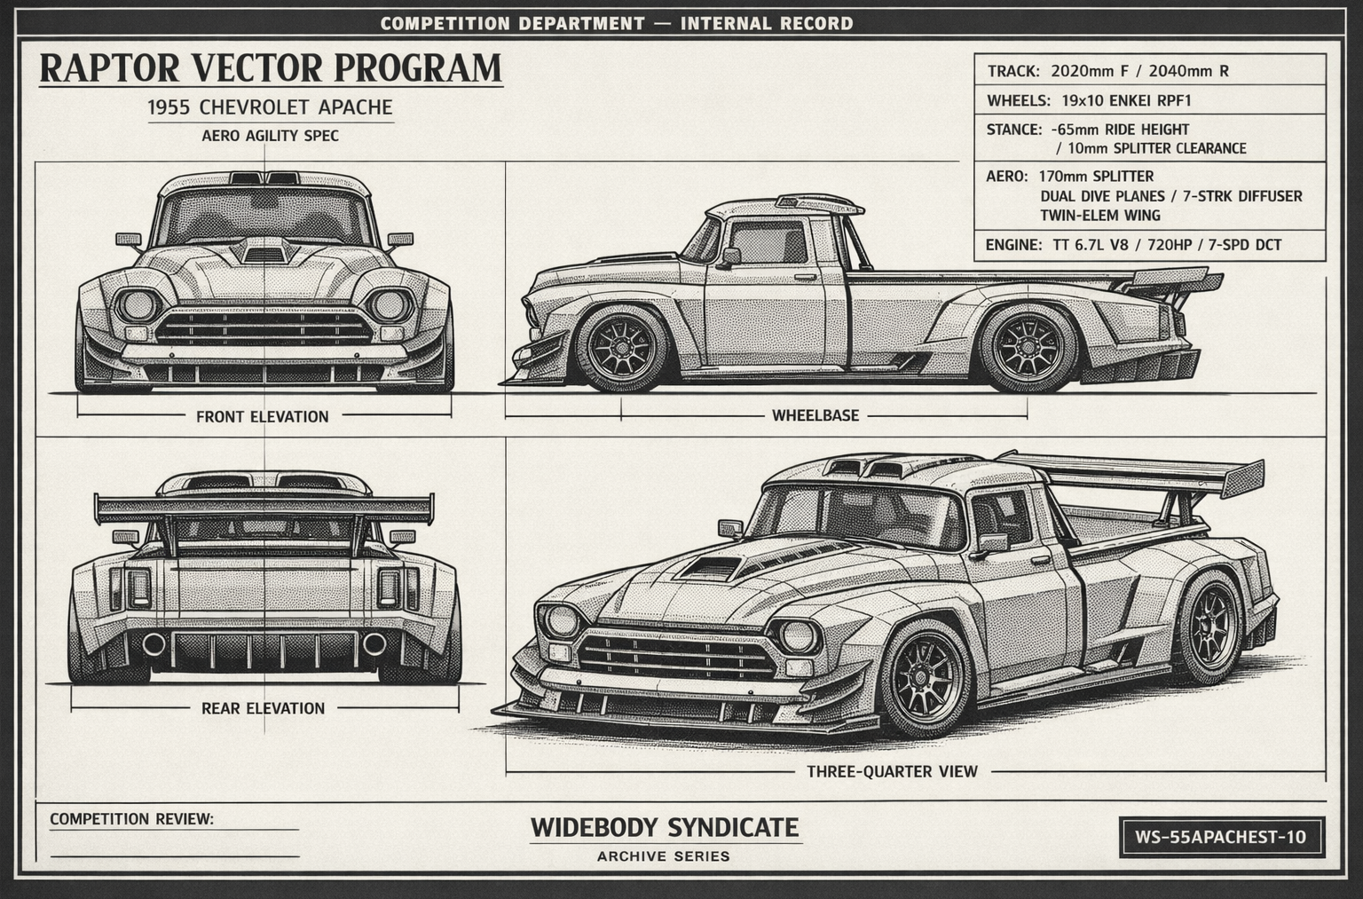Click the WHEELS: 19x10 ENKEI RPF1 row
Viewport: 1363px width, 899px height.
tap(1150, 100)
